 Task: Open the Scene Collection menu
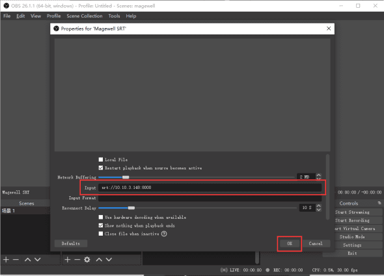tap(85, 16)
